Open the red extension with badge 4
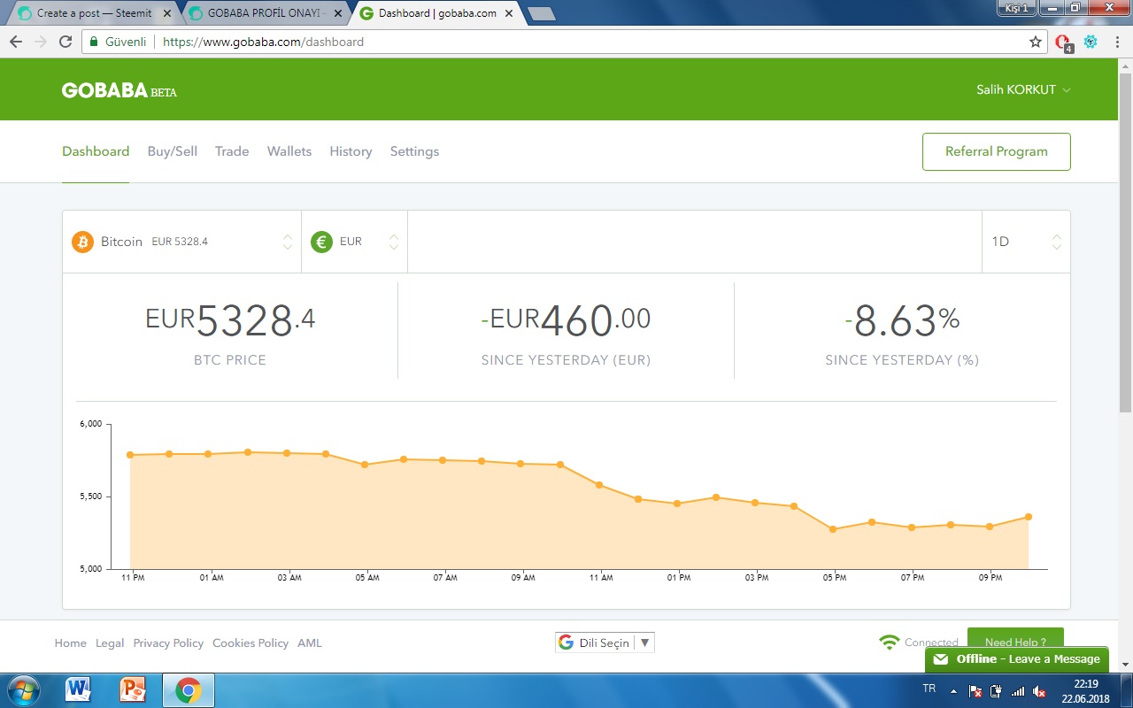1133x708 pixels. (x=1064, y=42)
